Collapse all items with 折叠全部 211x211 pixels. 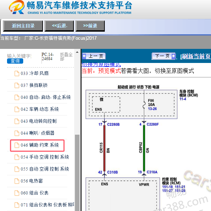[x=66, y=57]
